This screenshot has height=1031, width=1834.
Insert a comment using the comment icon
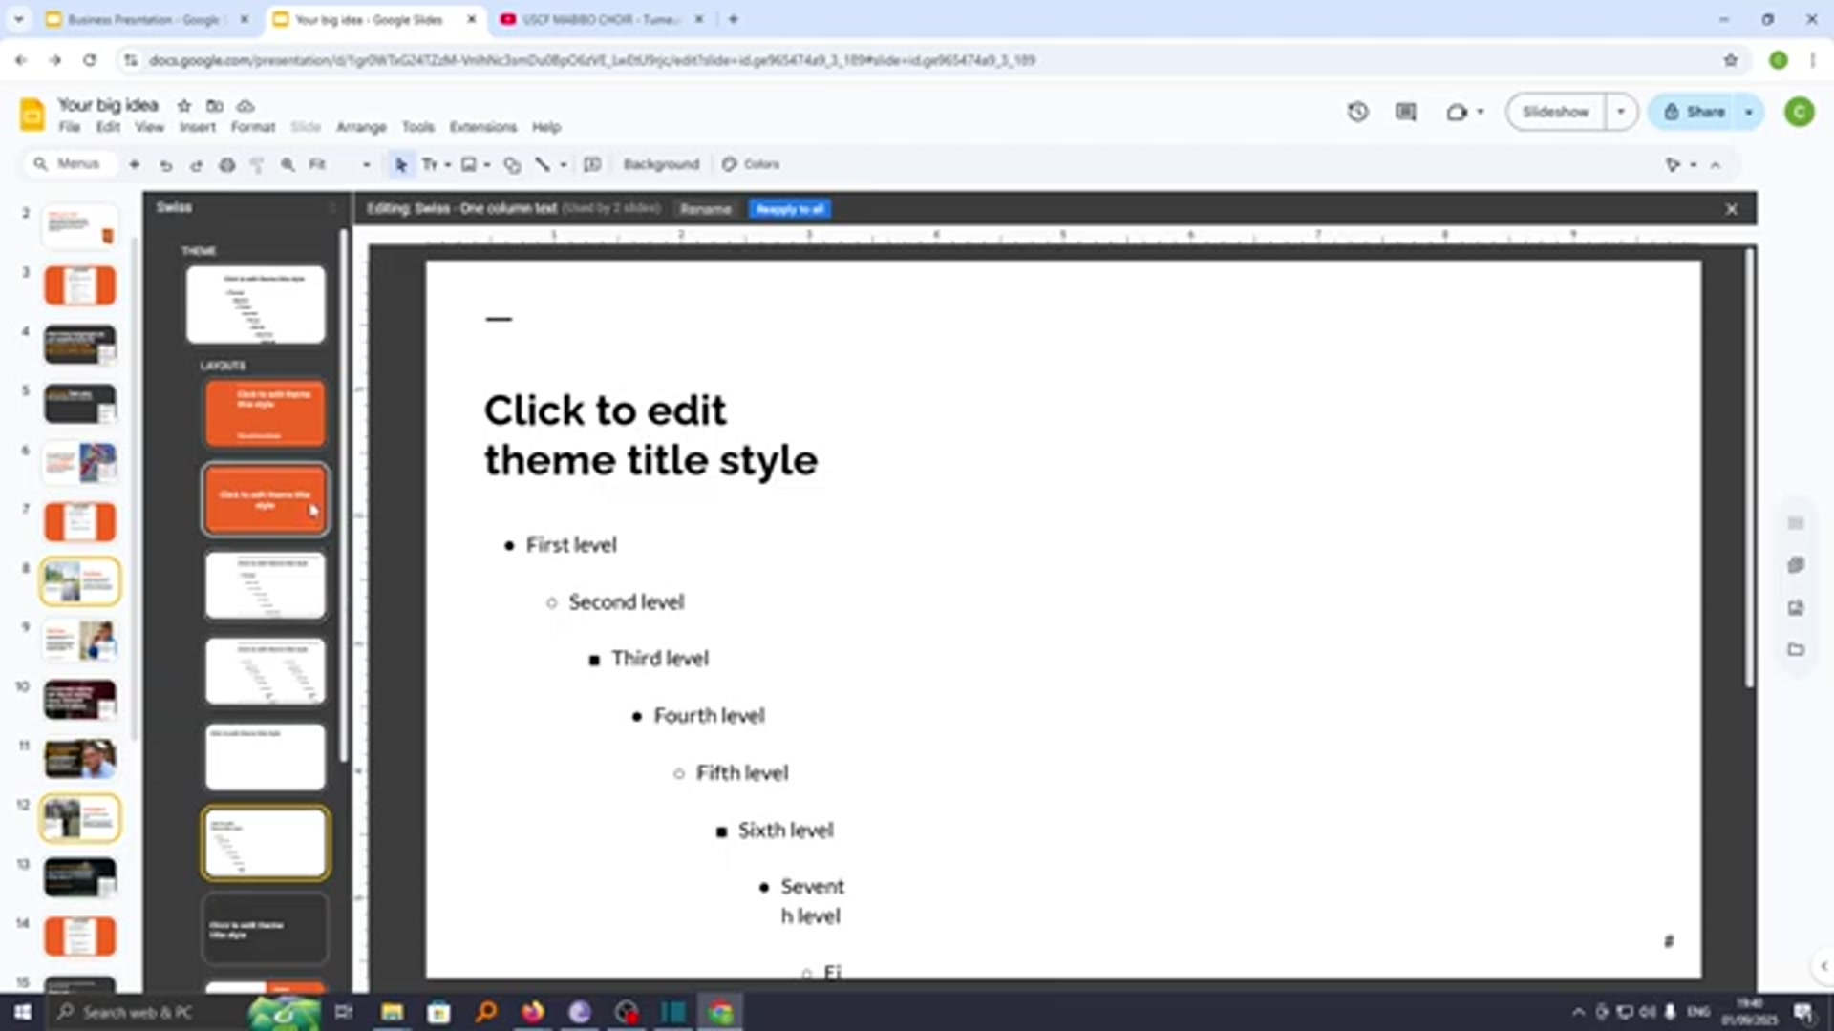[x=1405, y=112]
